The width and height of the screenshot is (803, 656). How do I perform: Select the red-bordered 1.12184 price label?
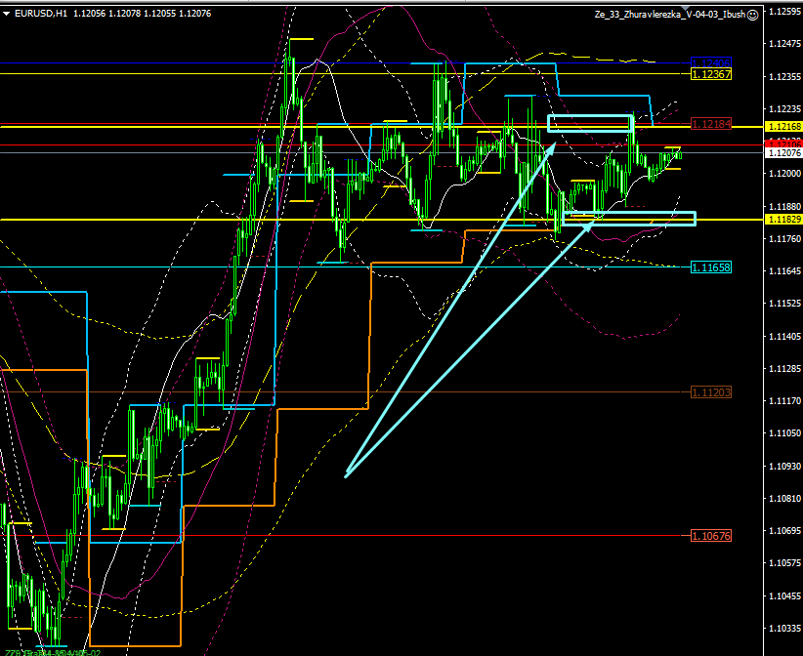pyautogui.click(x=710, y=124)
